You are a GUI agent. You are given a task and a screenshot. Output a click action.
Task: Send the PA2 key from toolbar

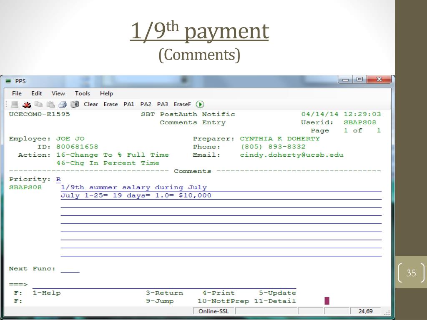[146, 104]
